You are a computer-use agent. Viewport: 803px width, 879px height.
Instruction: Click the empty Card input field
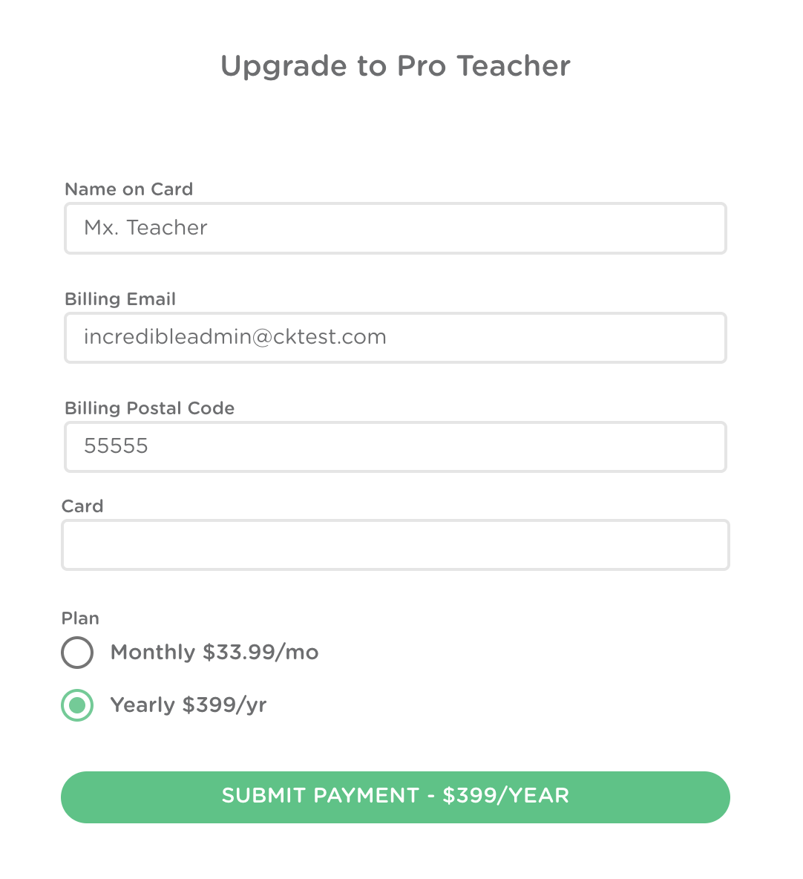coord(395,544)
